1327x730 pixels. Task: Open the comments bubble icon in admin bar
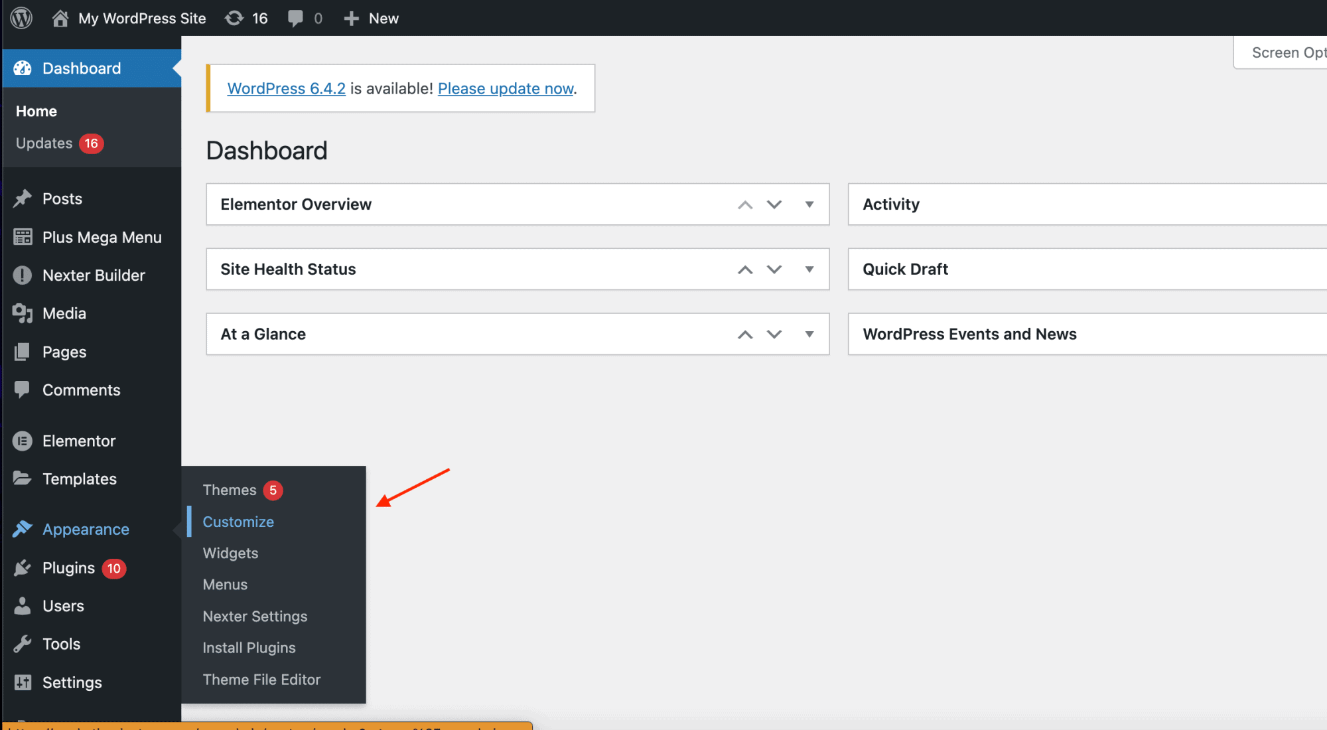[295, 19]
